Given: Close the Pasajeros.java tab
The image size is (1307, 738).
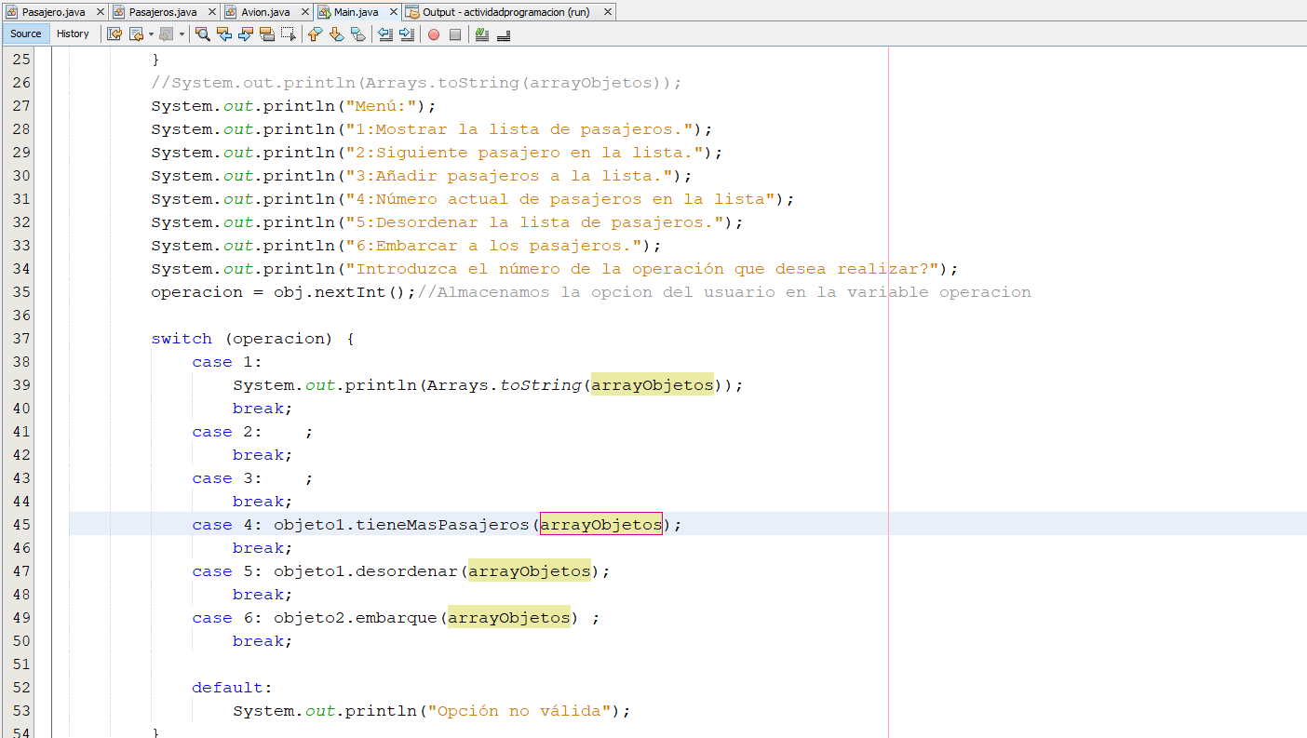Looking at the screenshot, I should pos(212,12).
